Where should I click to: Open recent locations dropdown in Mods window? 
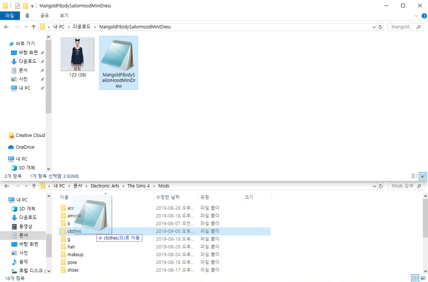tap(26, 186)
